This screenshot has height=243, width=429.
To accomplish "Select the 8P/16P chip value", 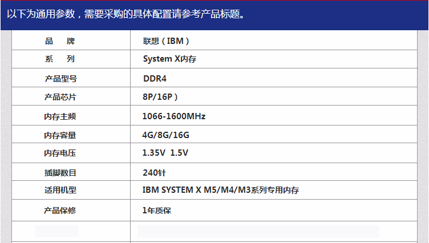I will point(160,98).
